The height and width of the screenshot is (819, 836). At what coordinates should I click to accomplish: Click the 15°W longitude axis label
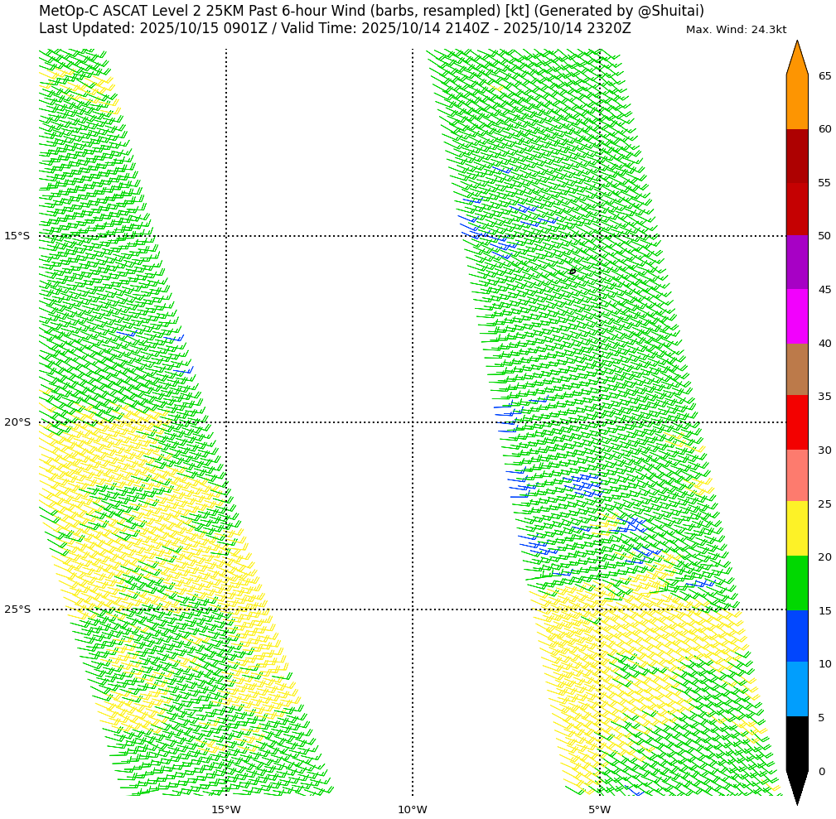point(225,810)
